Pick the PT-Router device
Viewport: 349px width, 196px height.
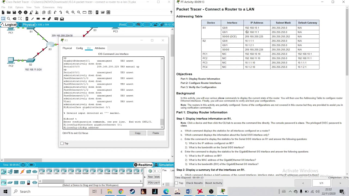(107, 171)
